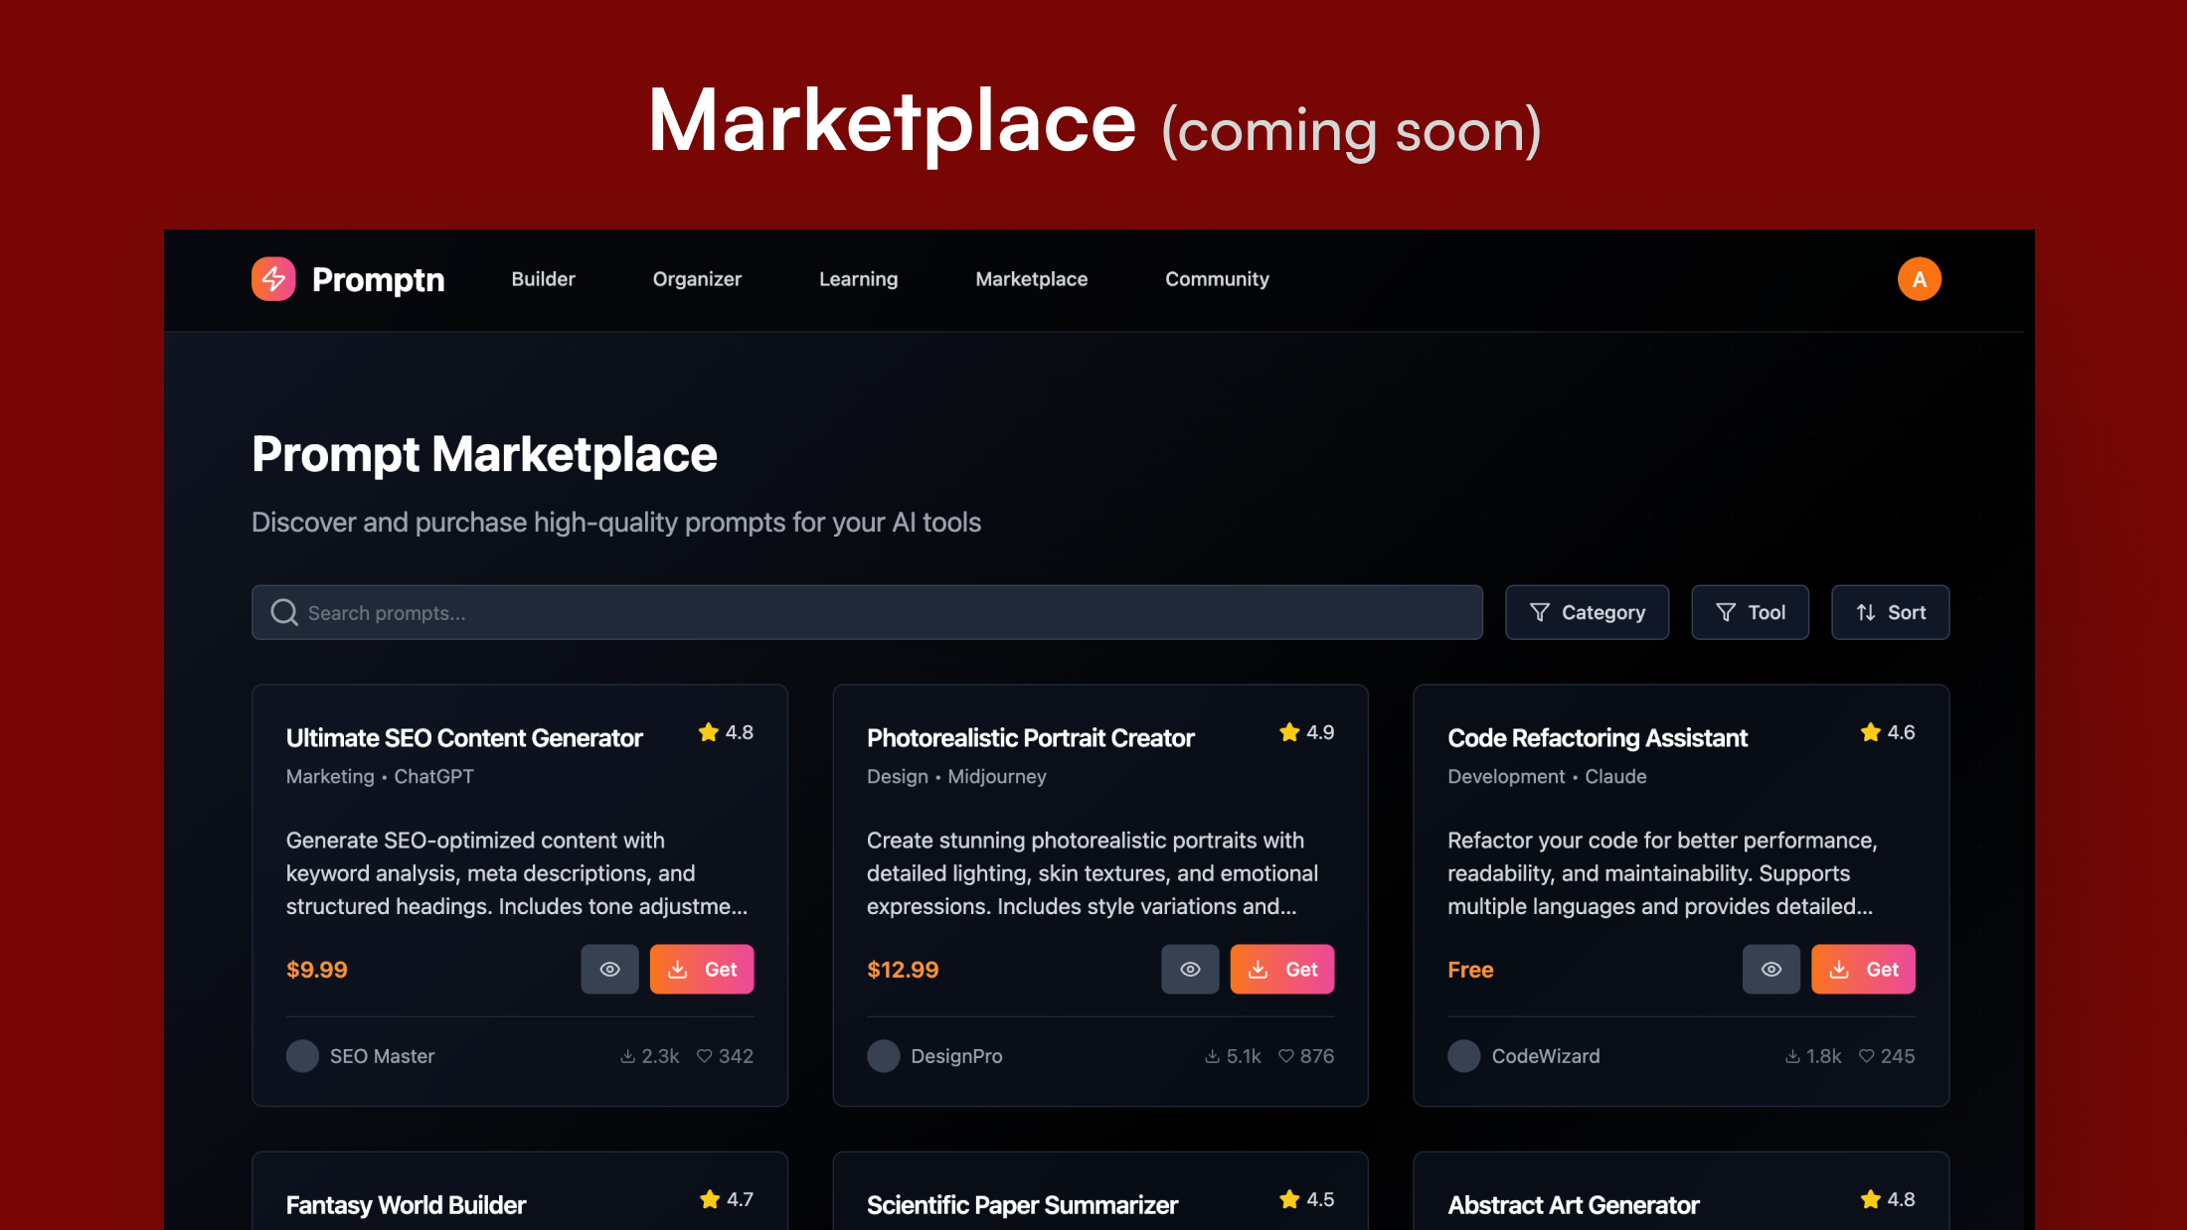Preview Photorealistic Portrait Creator via eye button

(x=1190, y=969)
